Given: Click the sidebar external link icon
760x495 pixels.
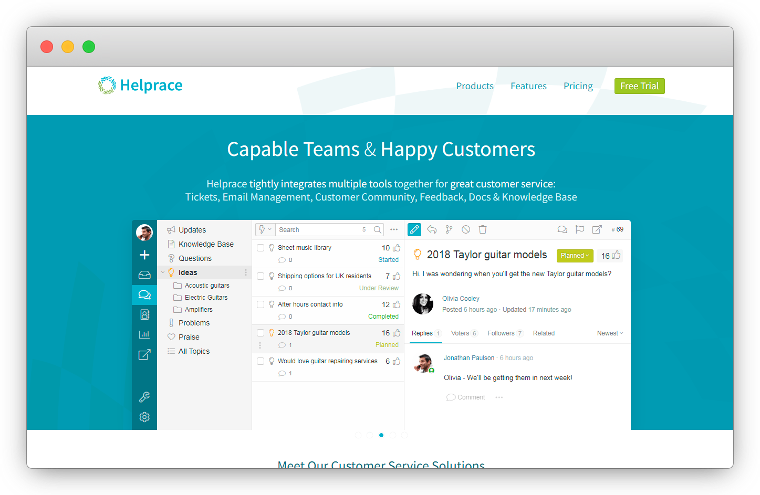Looking at the screenshot, I should [x=144, y=355].
